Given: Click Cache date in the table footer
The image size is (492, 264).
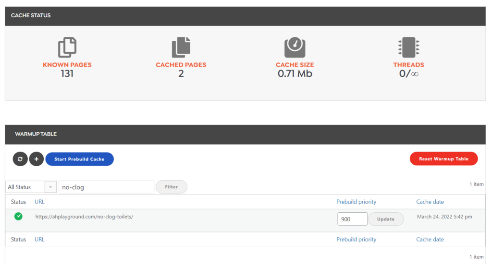Looking at the screenshot, I should [x=430, y=240].
